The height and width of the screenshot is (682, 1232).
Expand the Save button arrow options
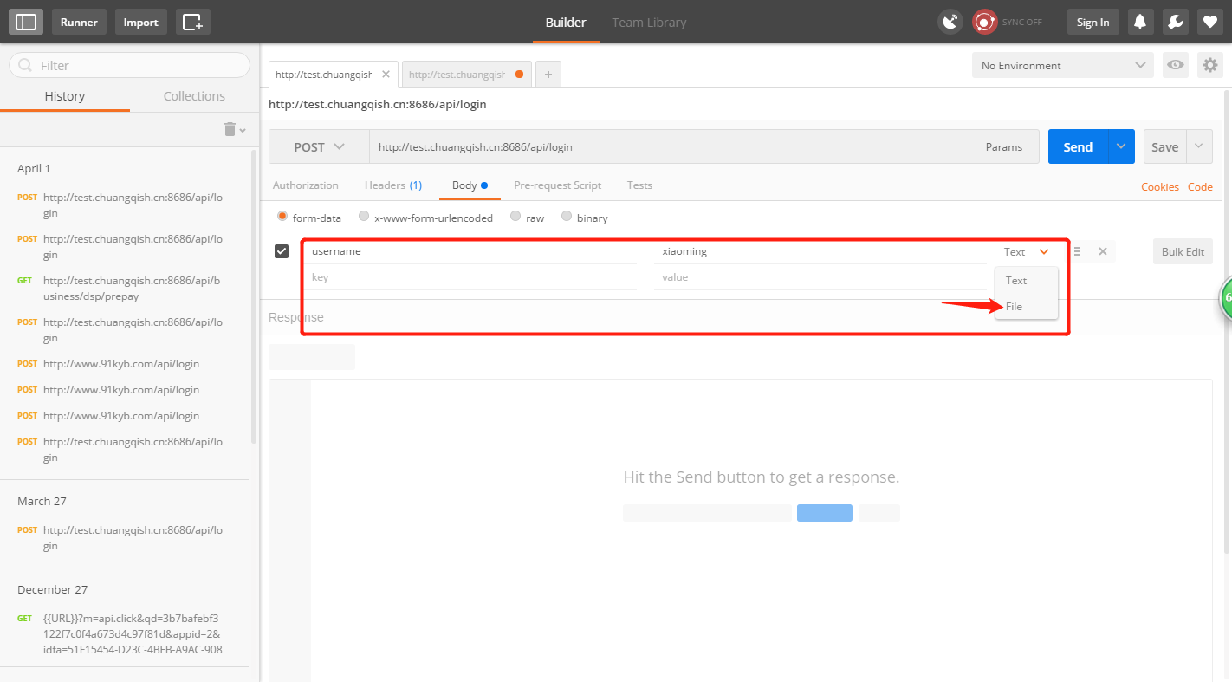[x=1199, y=146]
